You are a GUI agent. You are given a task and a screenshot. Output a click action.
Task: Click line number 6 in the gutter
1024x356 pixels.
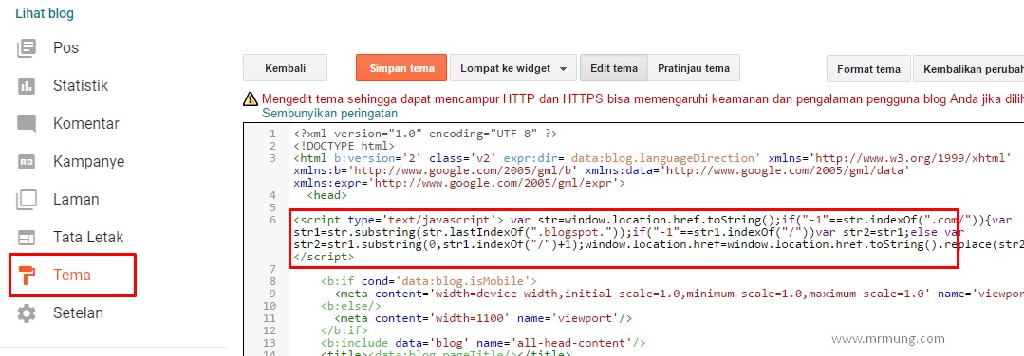coord(272,220)
